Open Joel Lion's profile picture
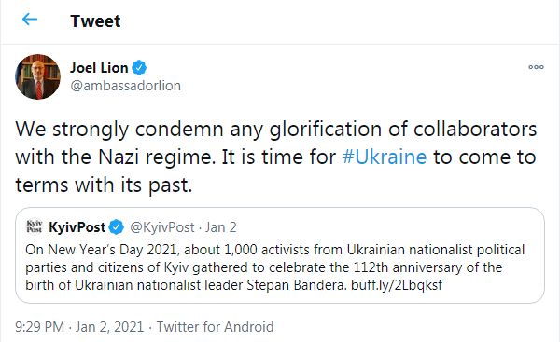This screenshot has width=560, height=342. 37,76
